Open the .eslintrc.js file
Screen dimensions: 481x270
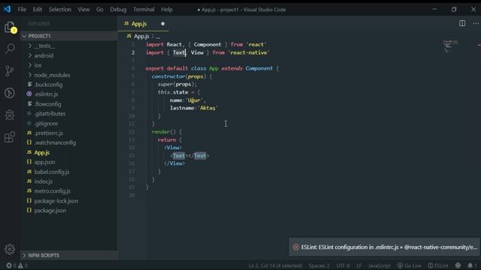[46, 94]
